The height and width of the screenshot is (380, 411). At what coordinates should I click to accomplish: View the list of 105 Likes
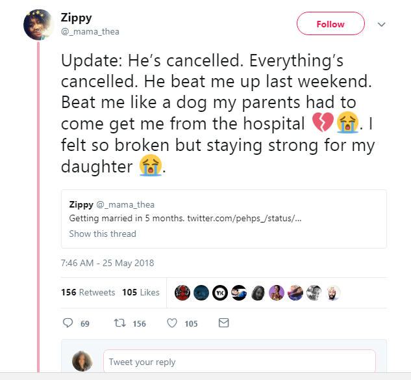coord(141,292)
